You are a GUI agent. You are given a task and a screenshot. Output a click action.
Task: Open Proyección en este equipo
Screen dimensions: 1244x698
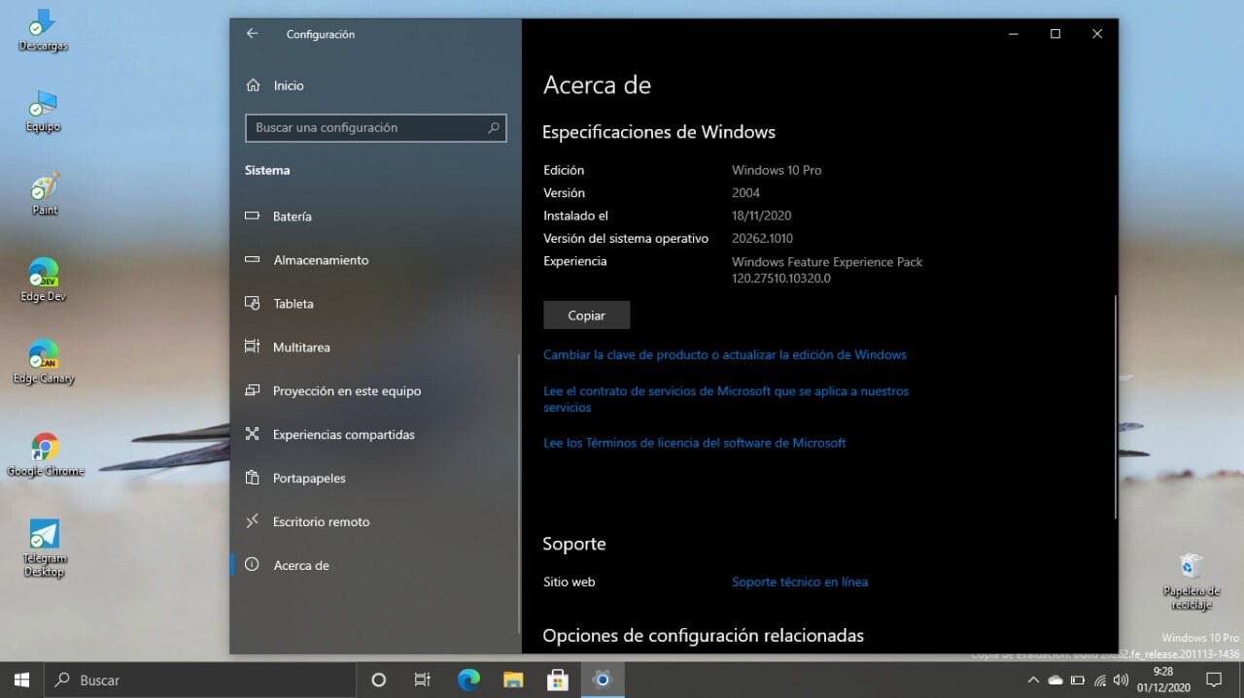tap(346, 391)
